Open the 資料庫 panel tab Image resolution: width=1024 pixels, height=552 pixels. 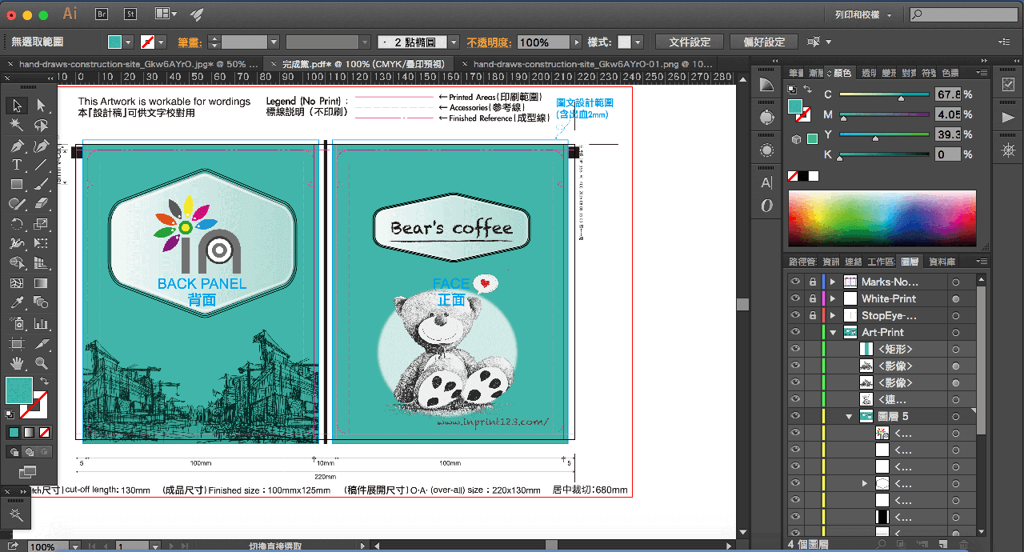point(942,262)
